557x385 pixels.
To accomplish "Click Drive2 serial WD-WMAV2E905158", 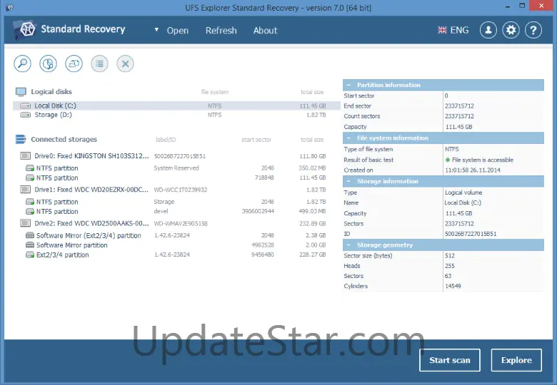I will 181,224.
